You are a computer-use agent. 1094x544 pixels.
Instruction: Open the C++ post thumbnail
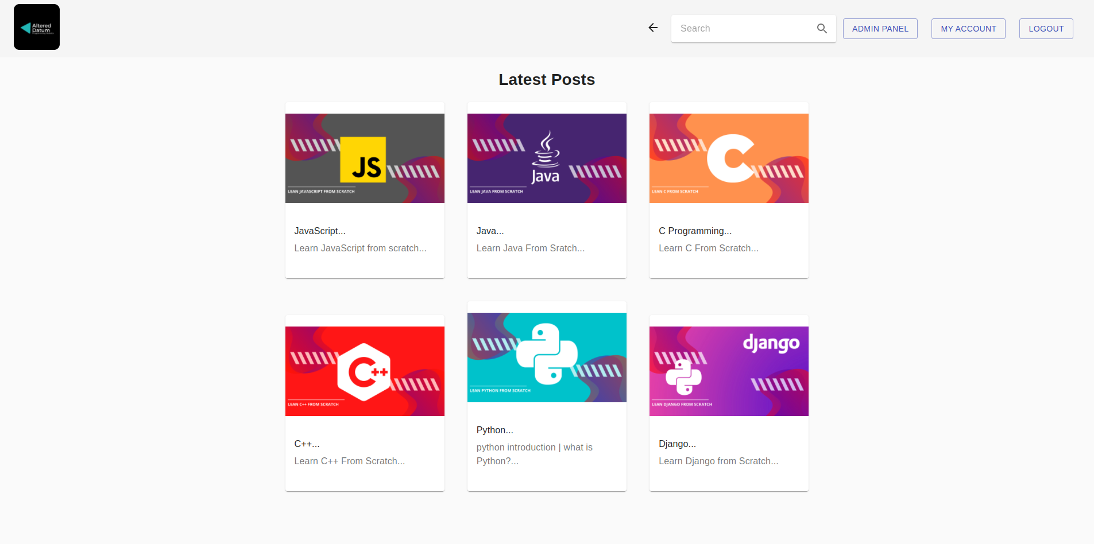365,371
